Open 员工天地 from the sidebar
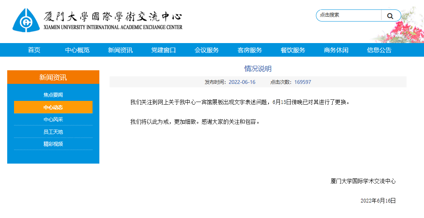Viewport: 424px width, 218px height. [53, 132]
